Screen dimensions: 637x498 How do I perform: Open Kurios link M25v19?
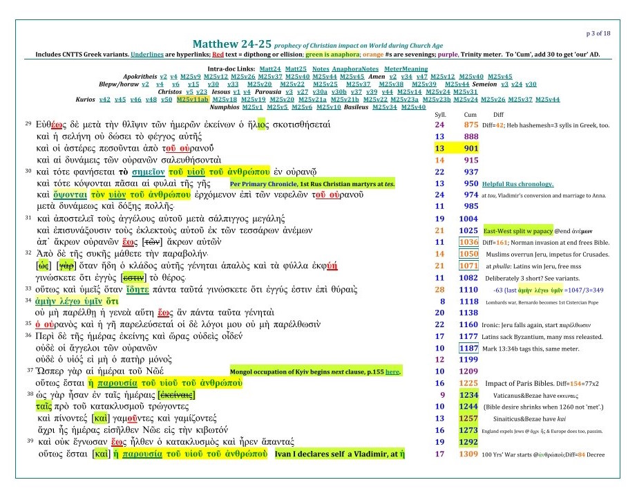(x=254, y=100)
